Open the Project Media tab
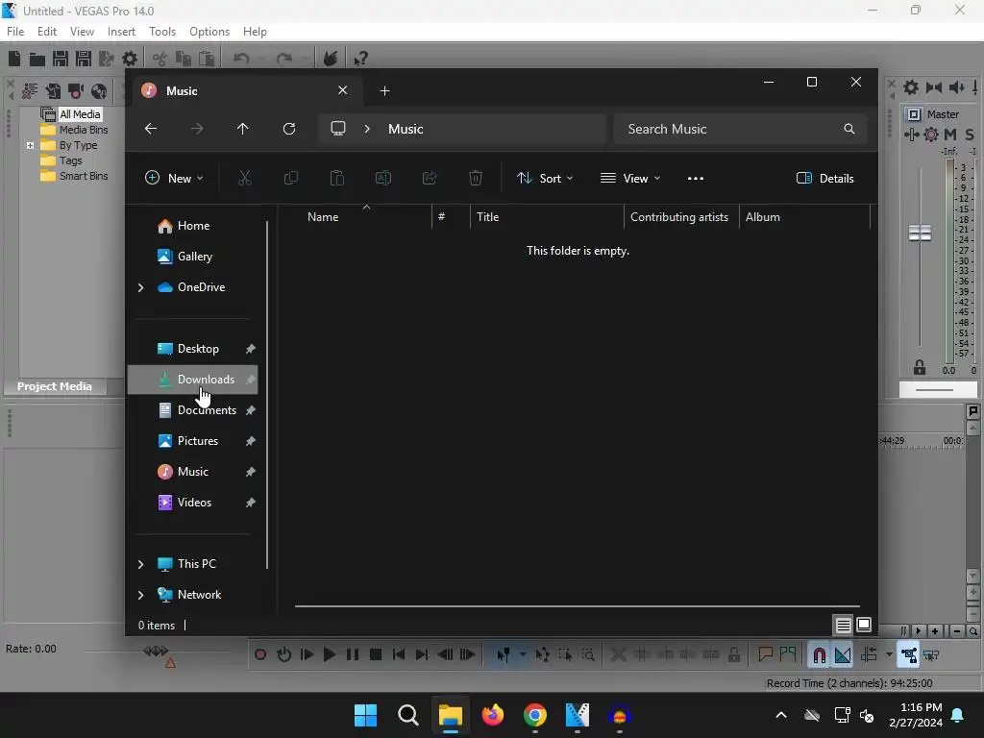This screenshot has width=984, height=738. point(54,386)
